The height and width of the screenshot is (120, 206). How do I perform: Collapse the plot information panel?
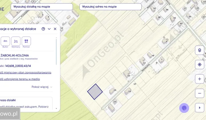point(49,29)
